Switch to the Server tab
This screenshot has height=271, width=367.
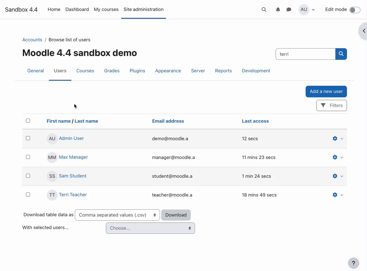click(198, 71)
